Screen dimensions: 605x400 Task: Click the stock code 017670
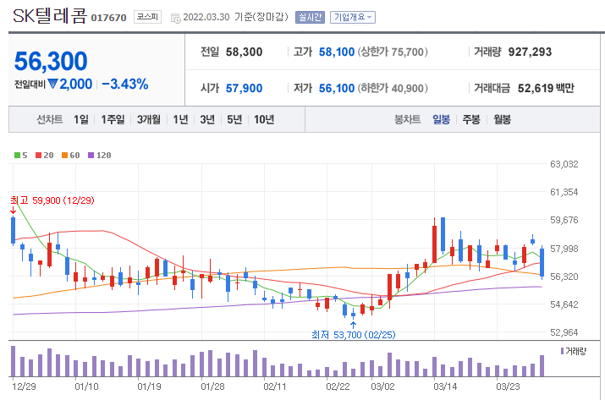[x=109, y=18]
